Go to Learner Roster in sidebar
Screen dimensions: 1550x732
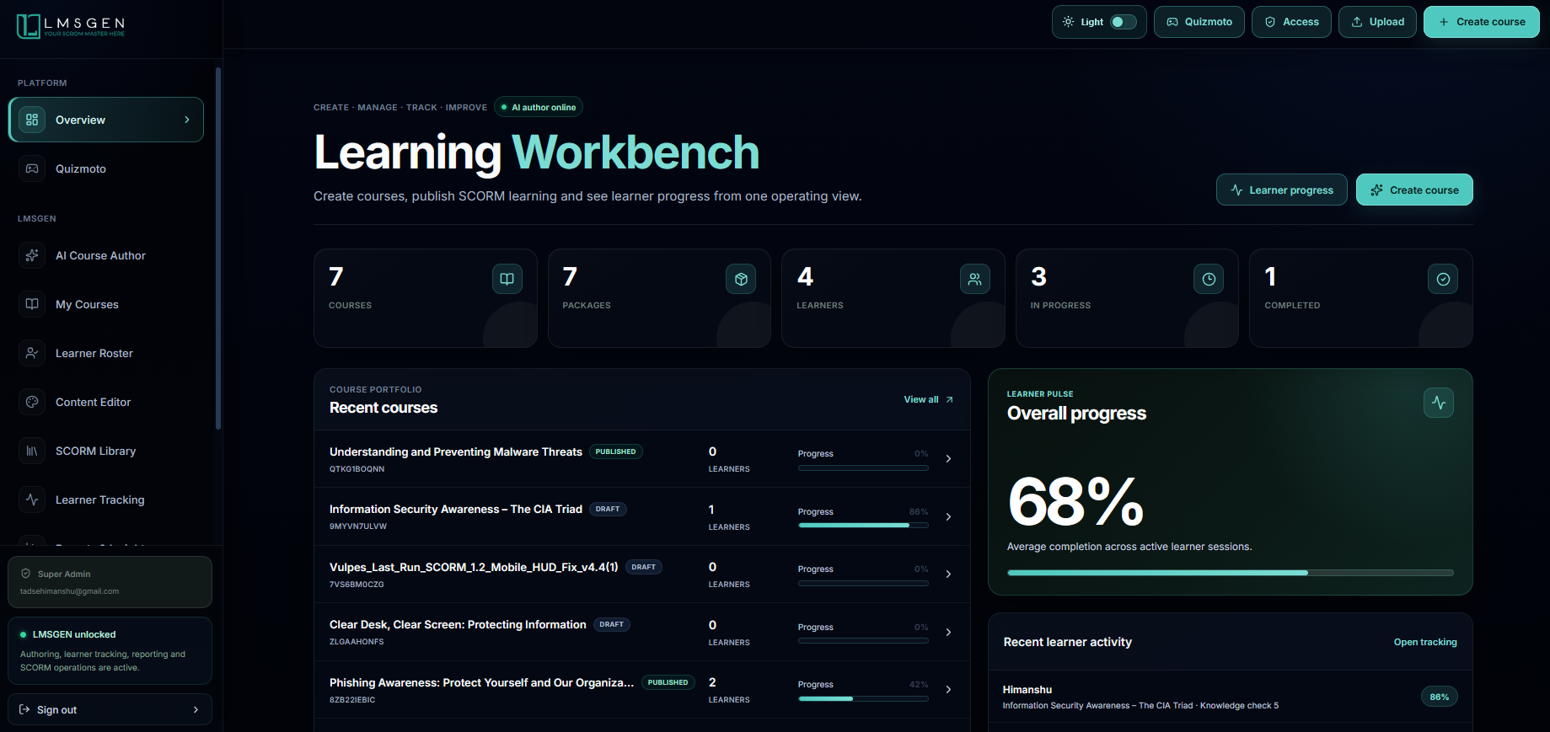[106, 353]
